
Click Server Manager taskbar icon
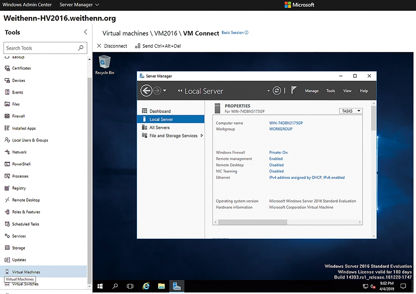(x=177, y=287)
